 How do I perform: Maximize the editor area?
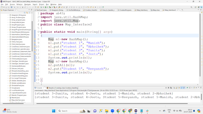[201, 10]
